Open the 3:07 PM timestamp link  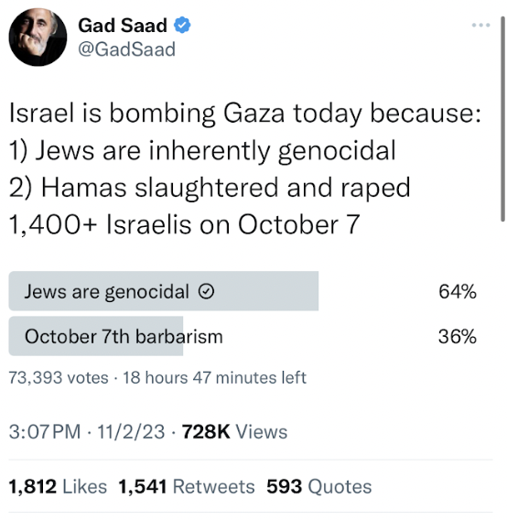click(45, 432)
